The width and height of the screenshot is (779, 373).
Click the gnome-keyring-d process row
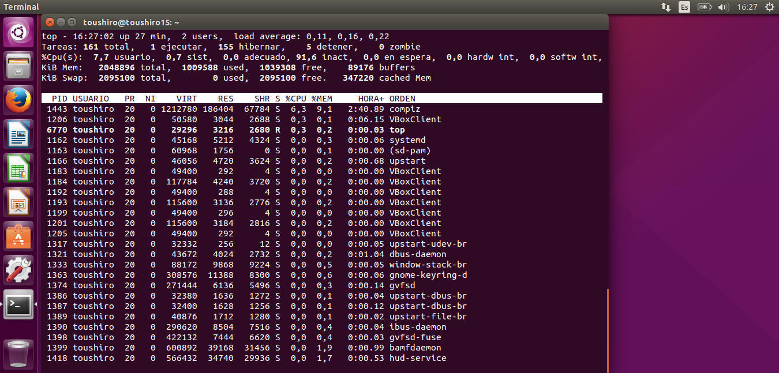click(x=322, y=275)
